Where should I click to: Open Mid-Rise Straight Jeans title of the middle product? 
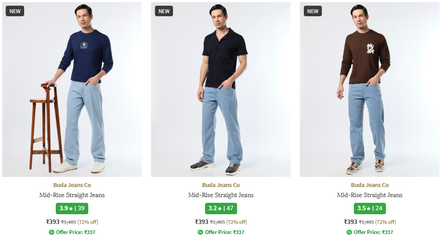tap(221, 195)
